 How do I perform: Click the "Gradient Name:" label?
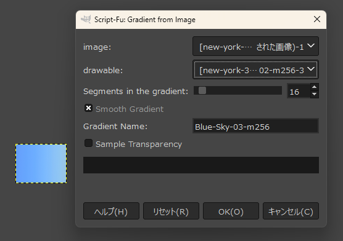click(115, 126)
